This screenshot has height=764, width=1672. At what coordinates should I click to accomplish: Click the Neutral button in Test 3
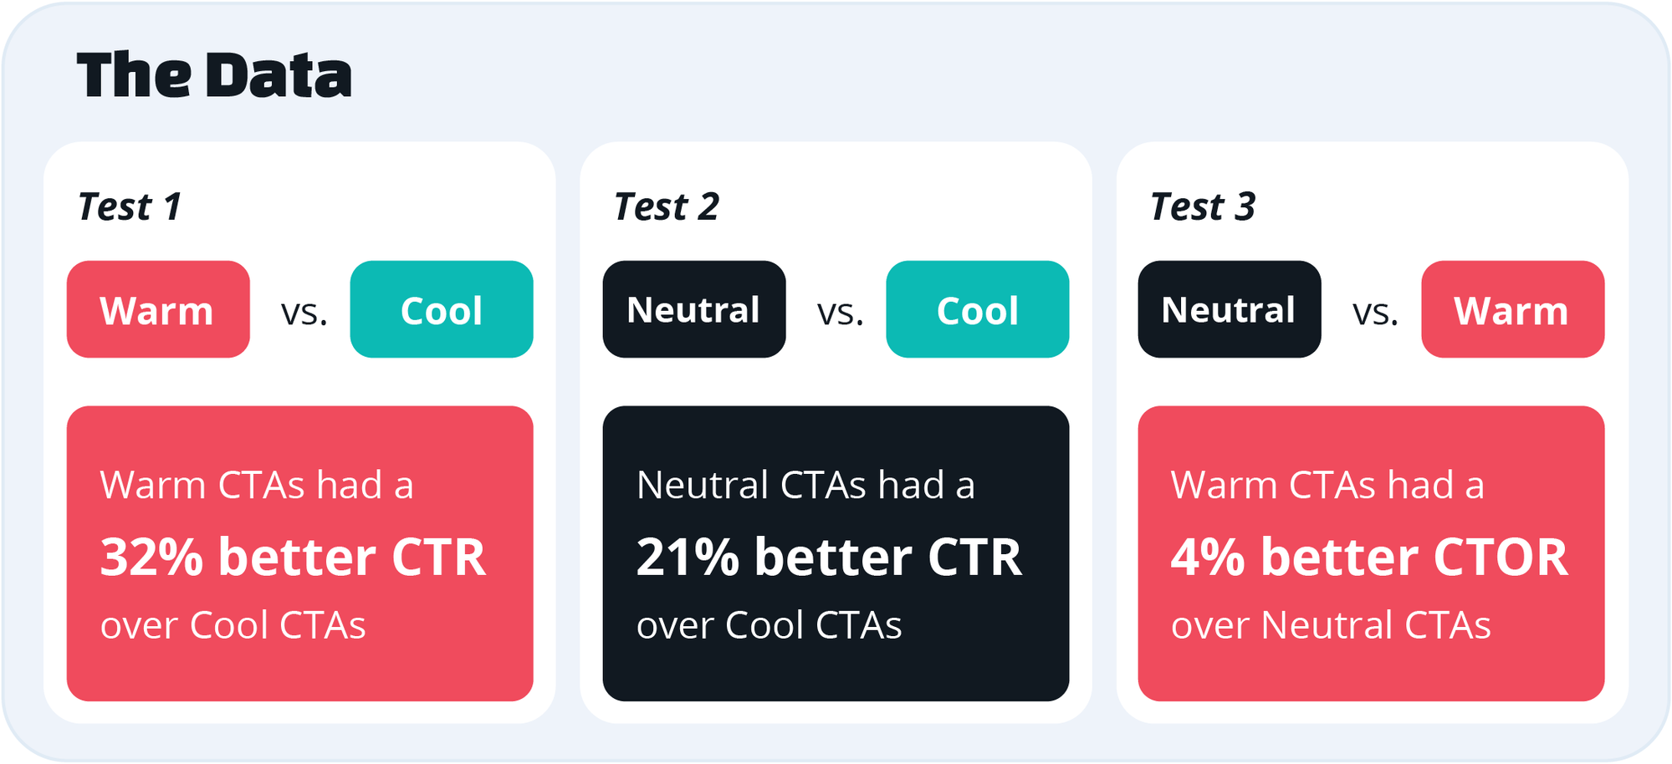[x=1230, y=309]
